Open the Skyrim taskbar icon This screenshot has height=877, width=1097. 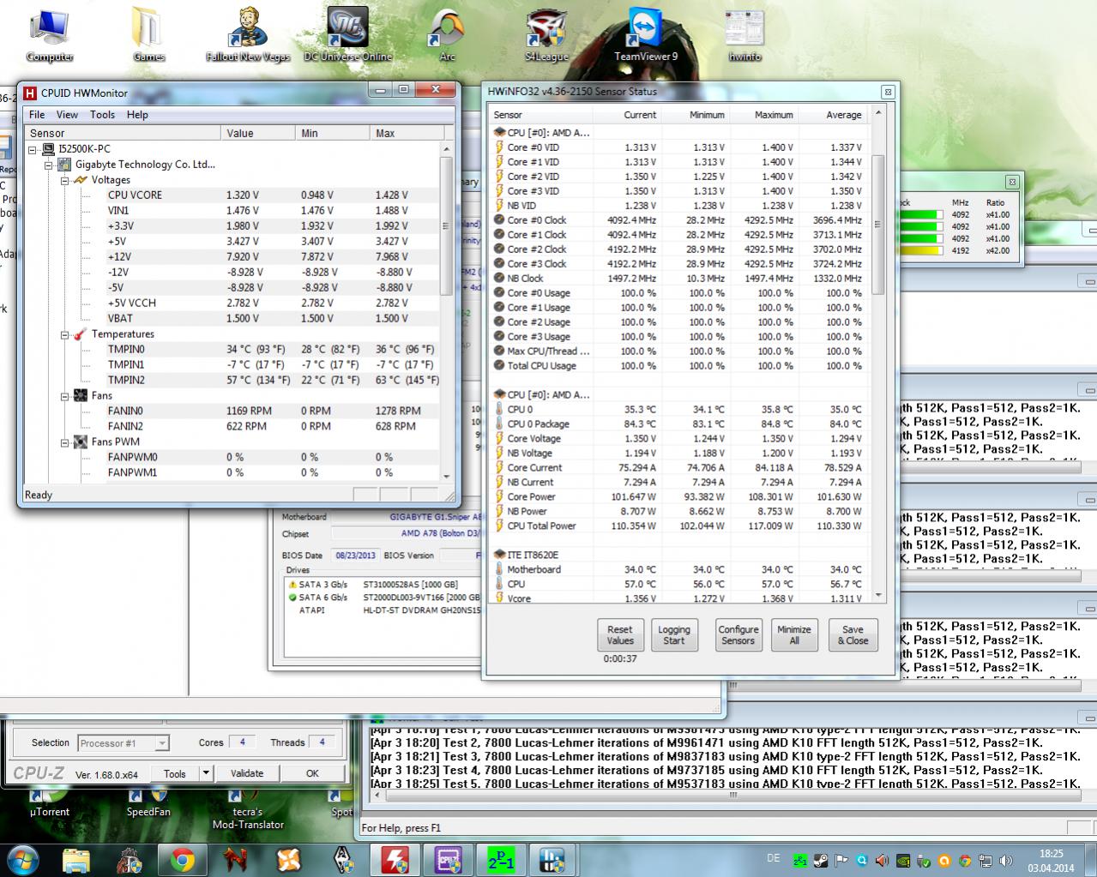click(x=343, y=859)
